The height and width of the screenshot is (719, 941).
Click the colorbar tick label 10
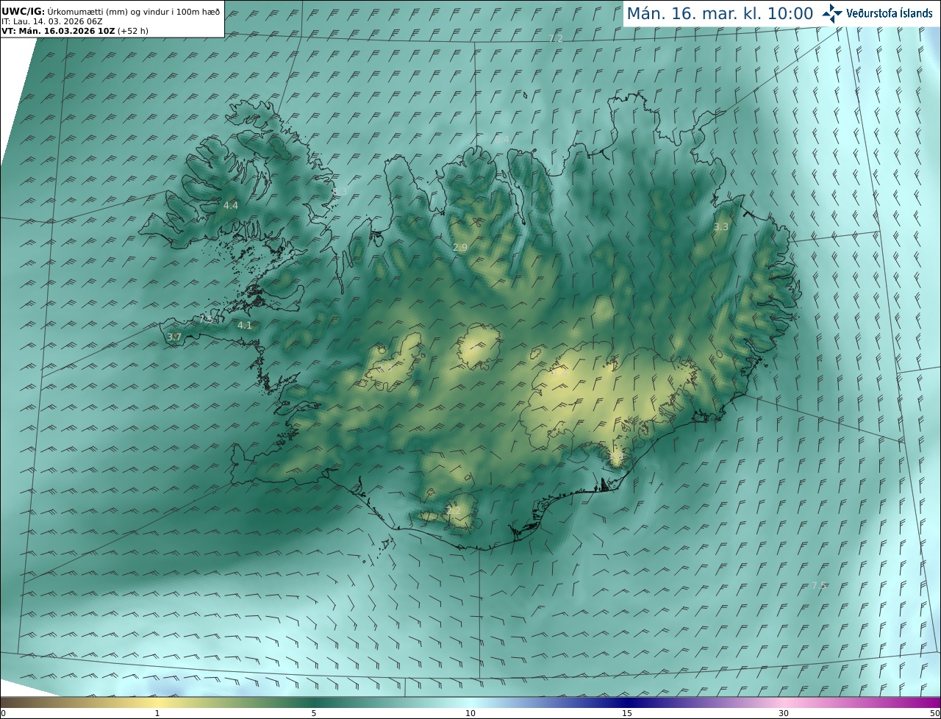tap(470, 713)
